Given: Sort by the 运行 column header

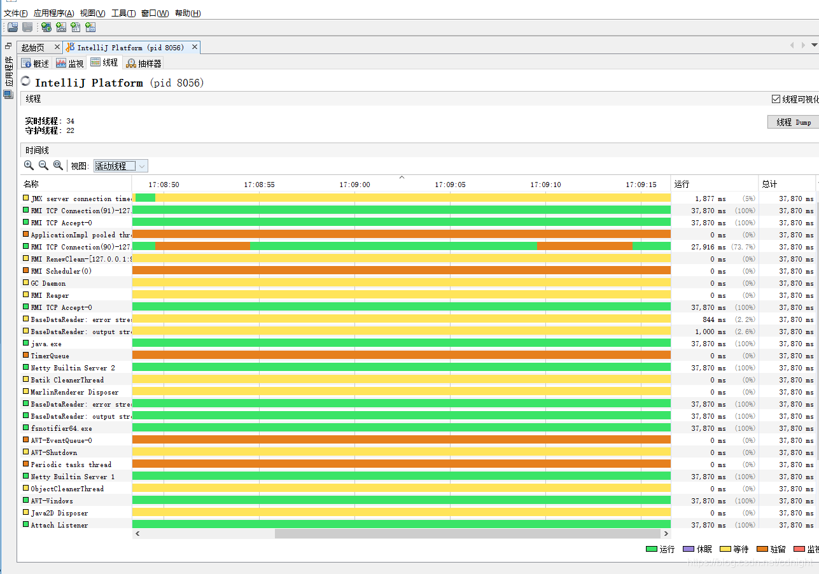Looking at the screenshot, I should 714,184.
